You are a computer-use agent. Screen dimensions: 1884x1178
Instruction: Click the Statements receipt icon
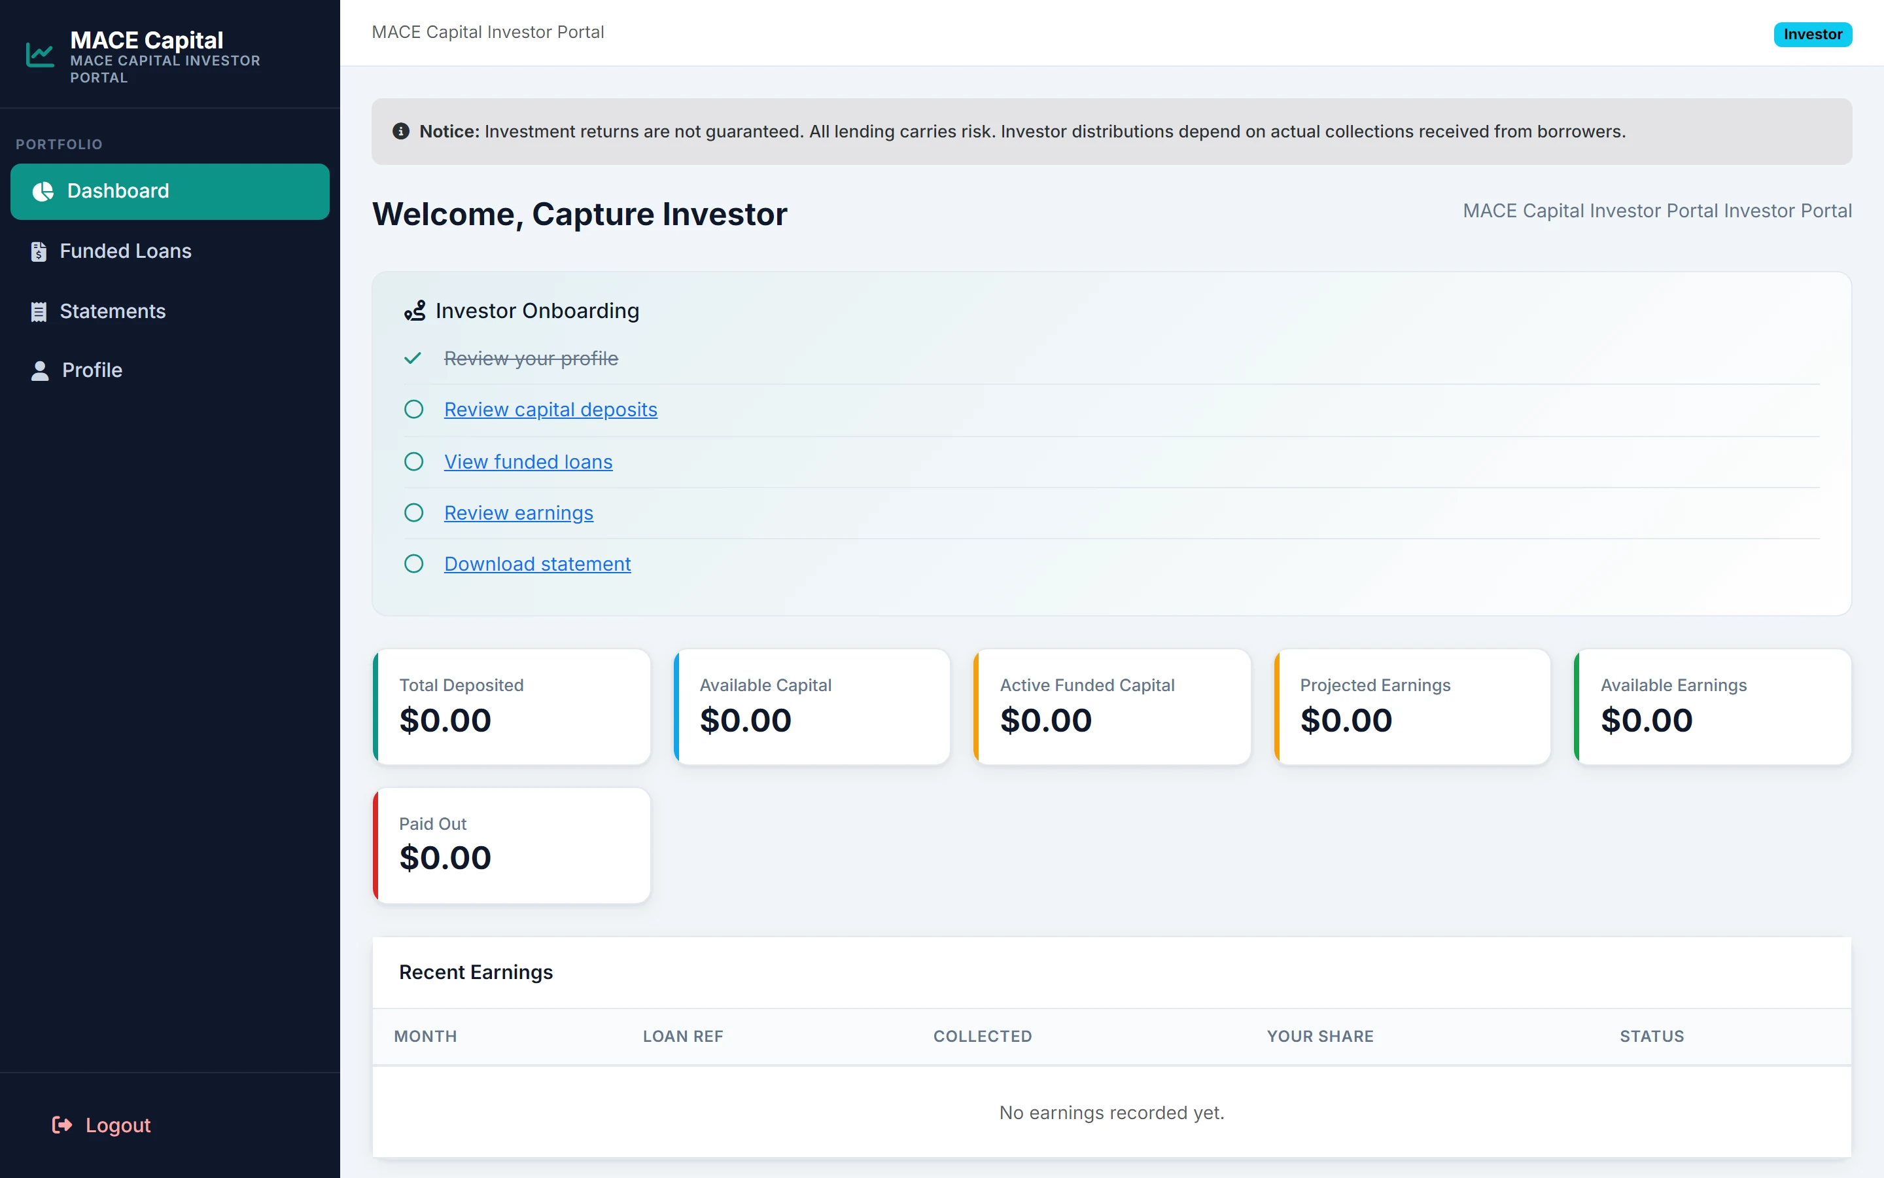click(38, 312)
